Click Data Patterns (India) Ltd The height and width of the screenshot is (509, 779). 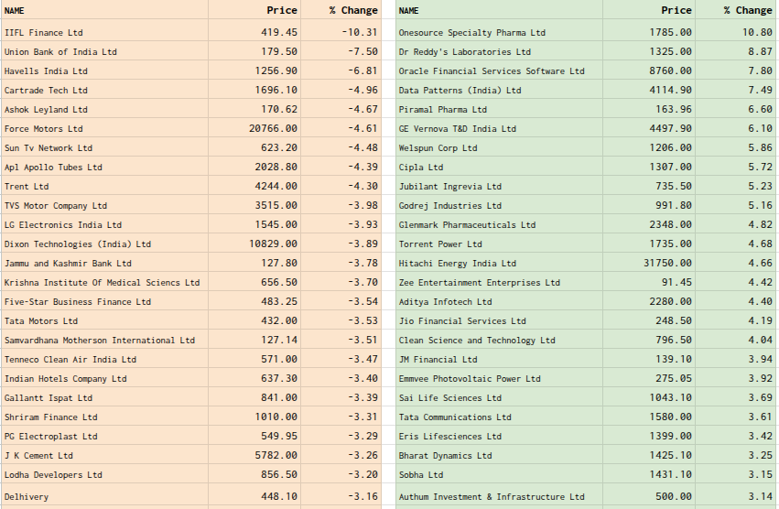[x=460, y=91]
